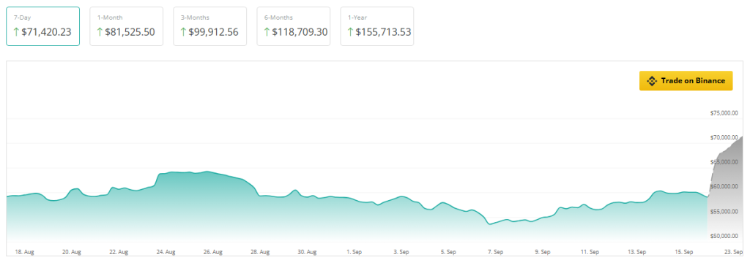750x268 pixels.
Task: Choose the 1-Year prediction tab
Action: (377, 26)
